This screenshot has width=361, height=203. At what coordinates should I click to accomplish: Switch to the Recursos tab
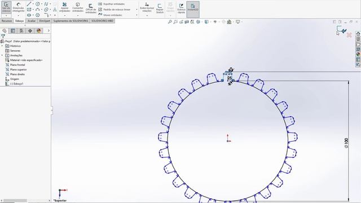coord(7,21)
